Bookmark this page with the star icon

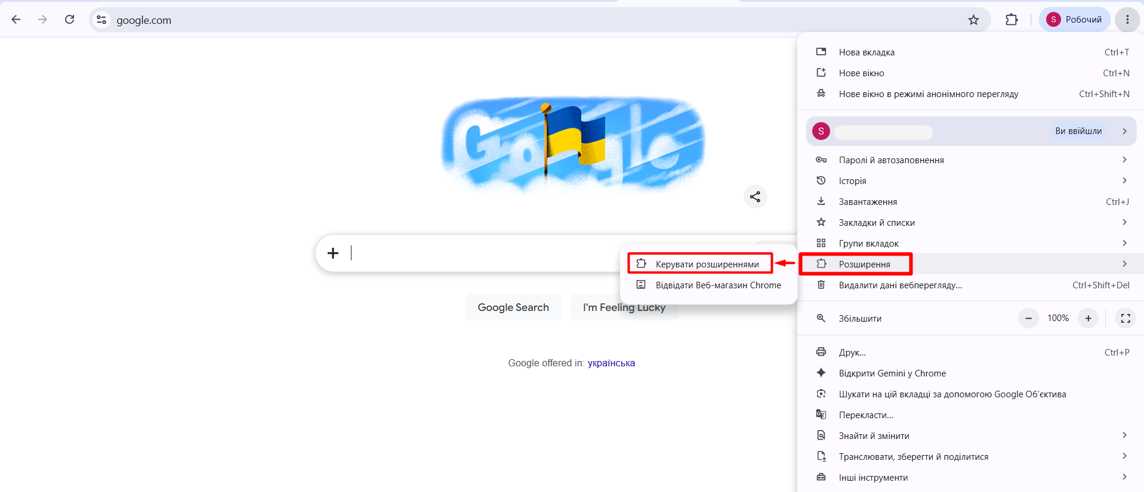973,20
